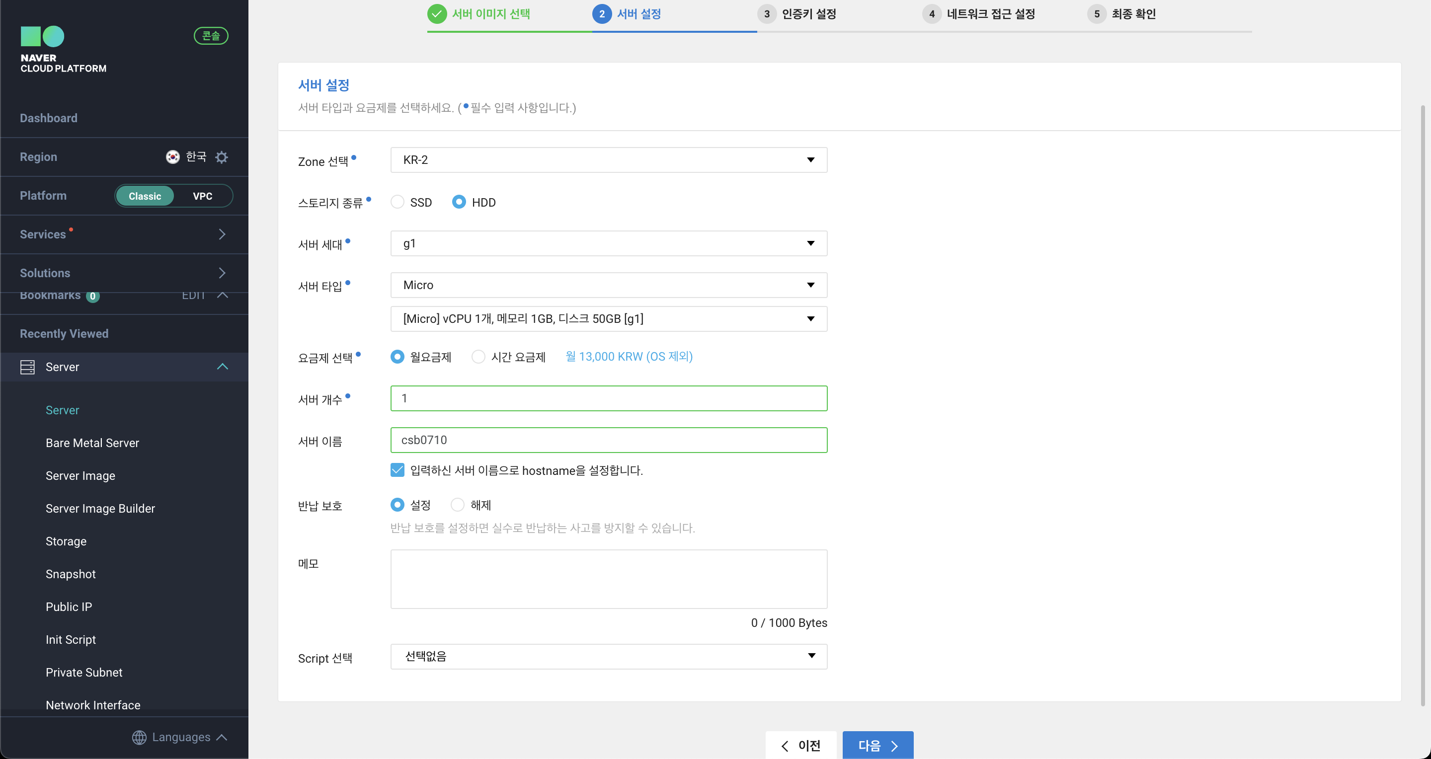Open the Zone 선택 KR-2 dropdown

[x=608, y=160]
